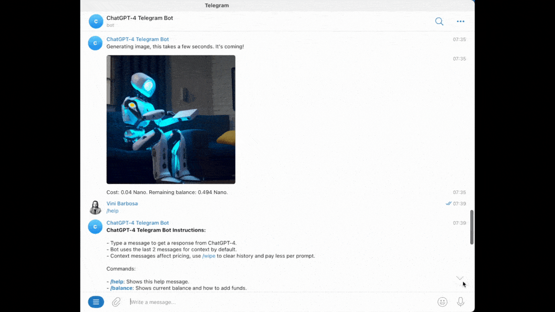The image size is (555, 312).
Task: Click the 'ChatGPT-4 Telegram Bot Instructions:' heading
Action: pyautogui.click(x=156, y=230)
